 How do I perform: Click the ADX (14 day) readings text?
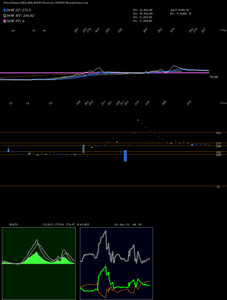pos(127,224)
